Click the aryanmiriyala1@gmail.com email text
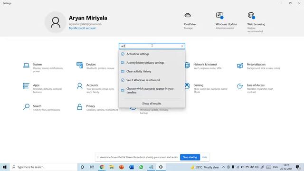 (85, 24)
